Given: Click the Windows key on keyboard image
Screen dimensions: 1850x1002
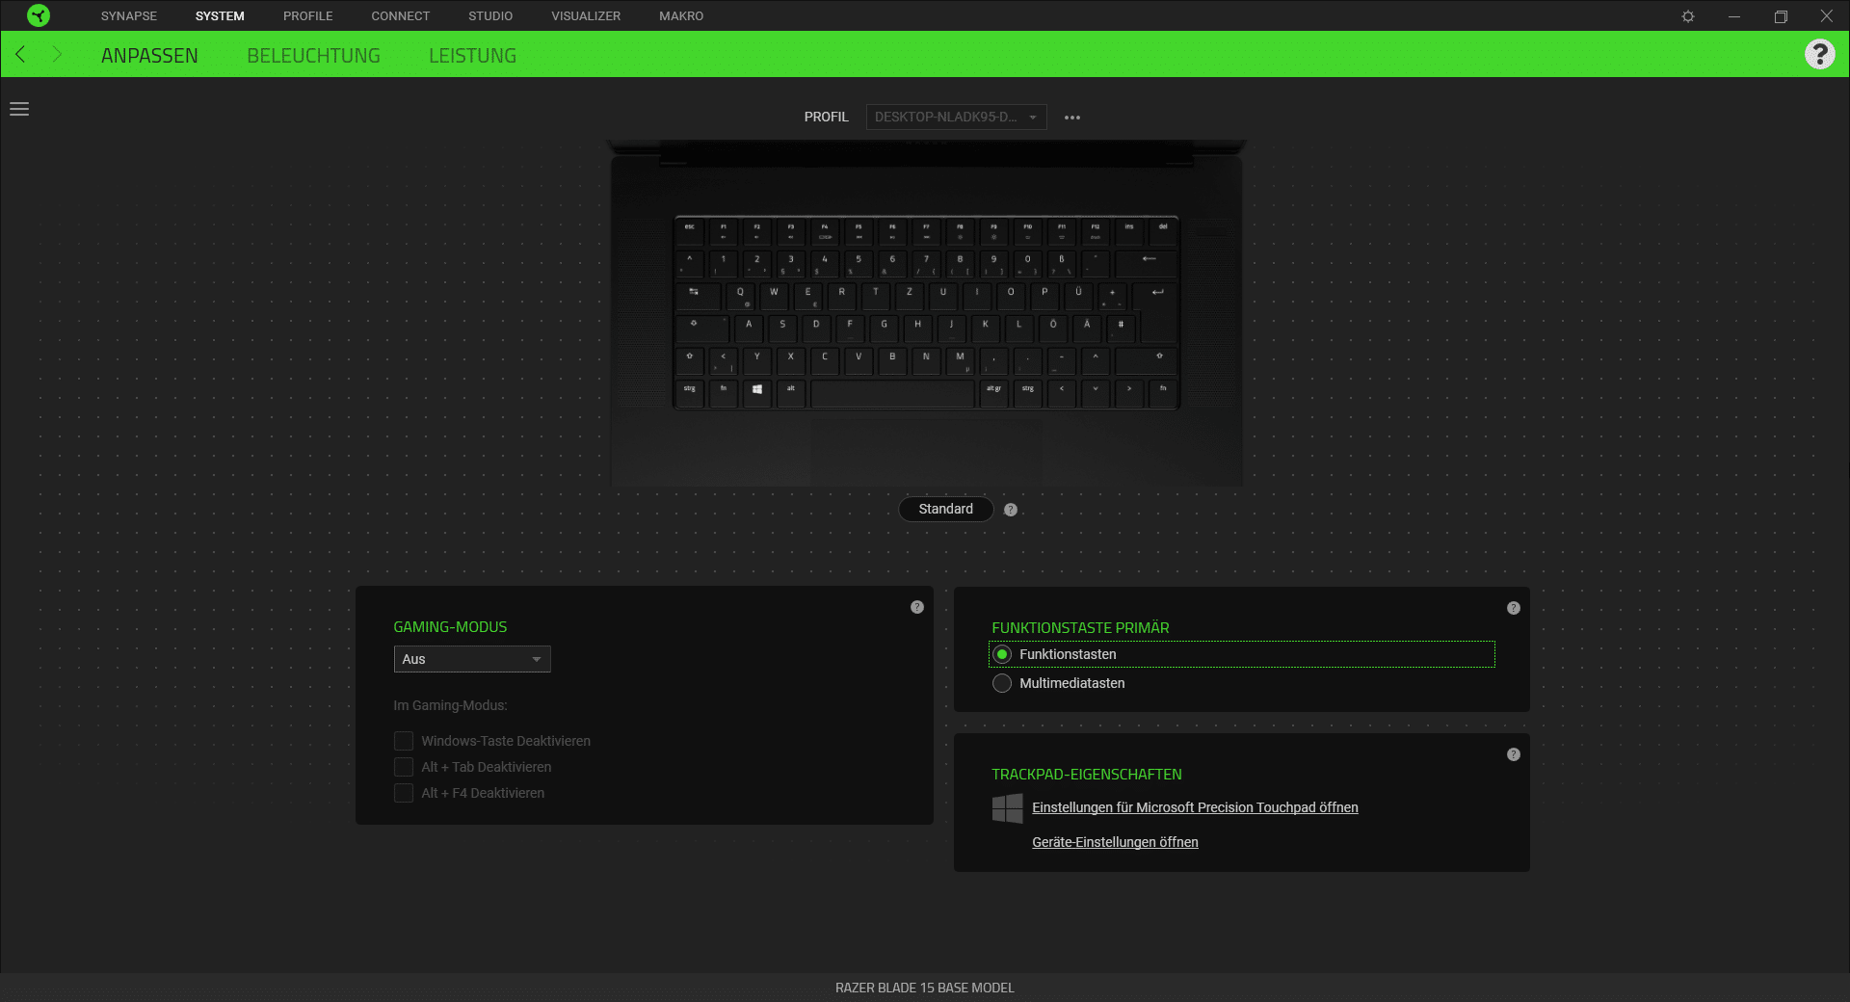Looking at the screenshot, I should (x=757, y=390).
